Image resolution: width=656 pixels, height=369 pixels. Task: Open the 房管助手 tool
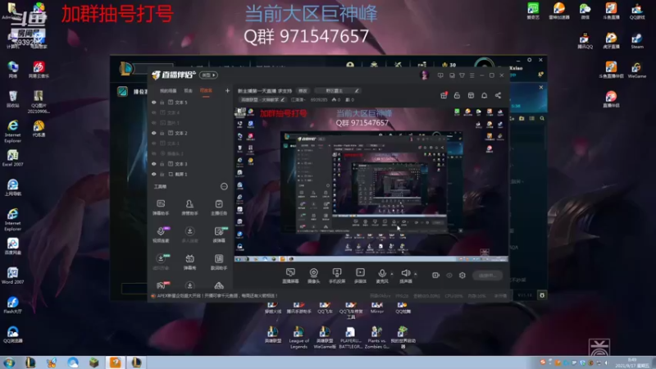tap(189, 207)
